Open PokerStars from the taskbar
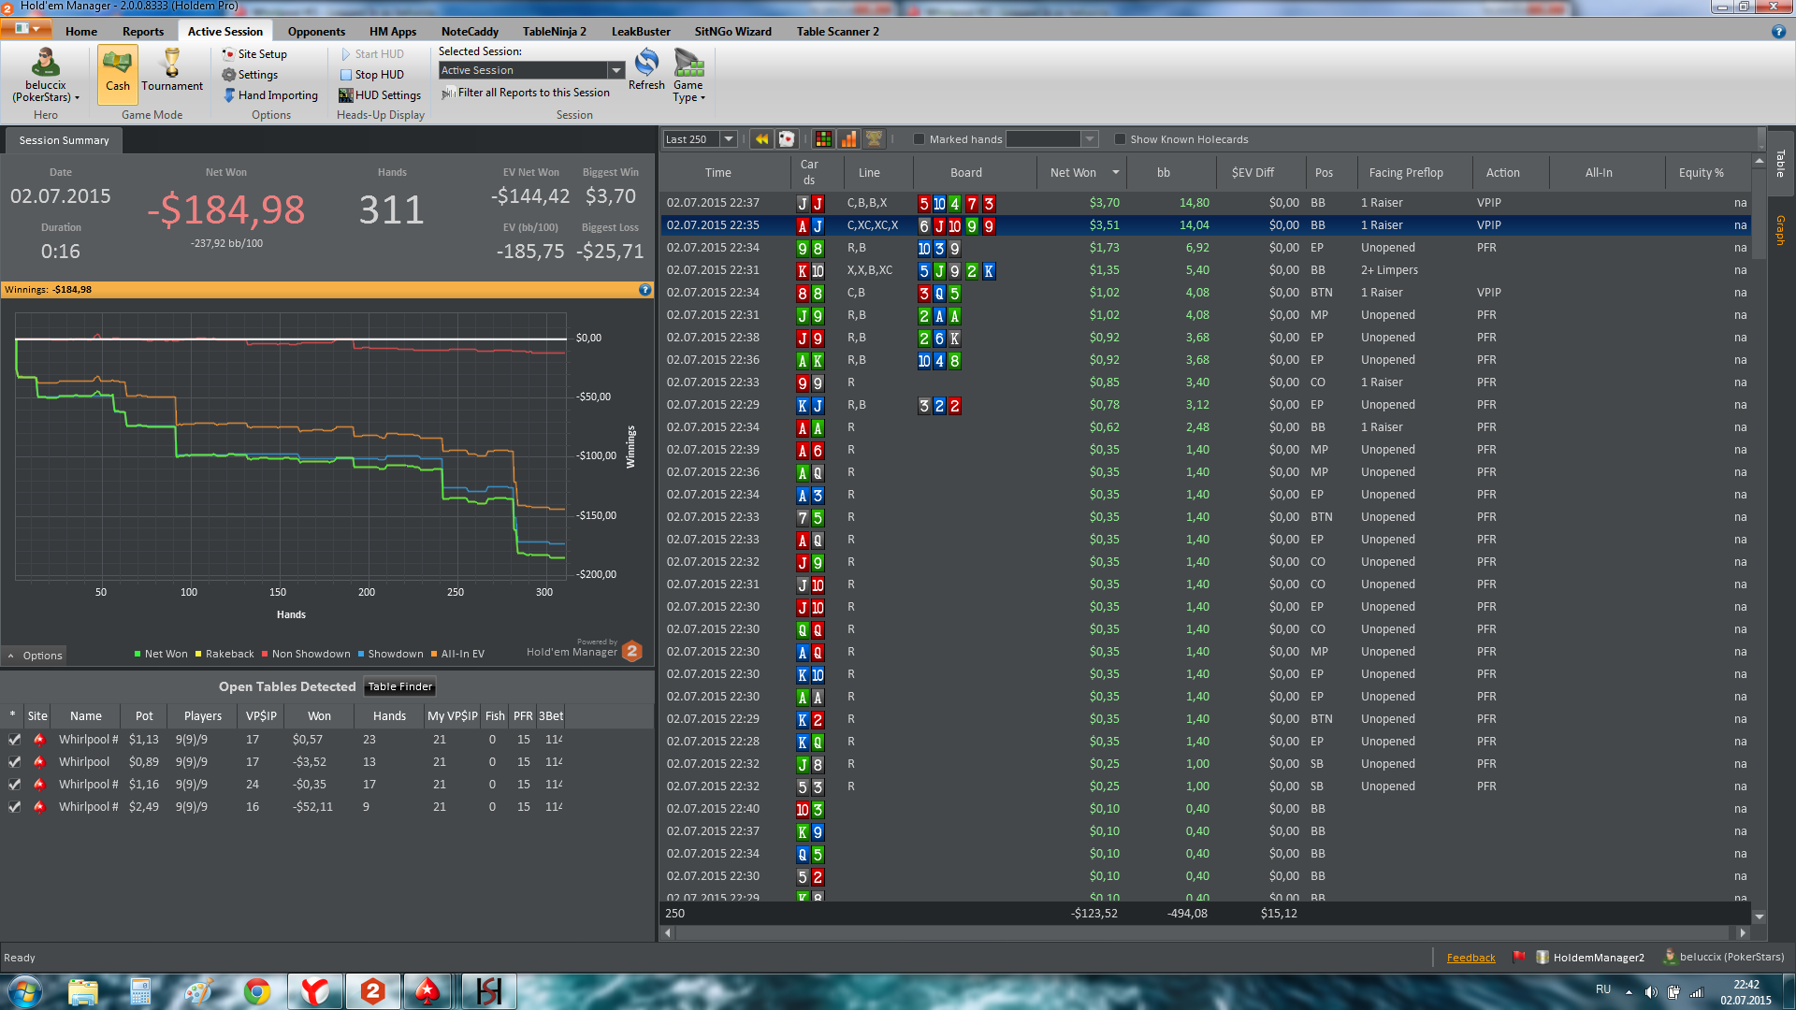 427,991
